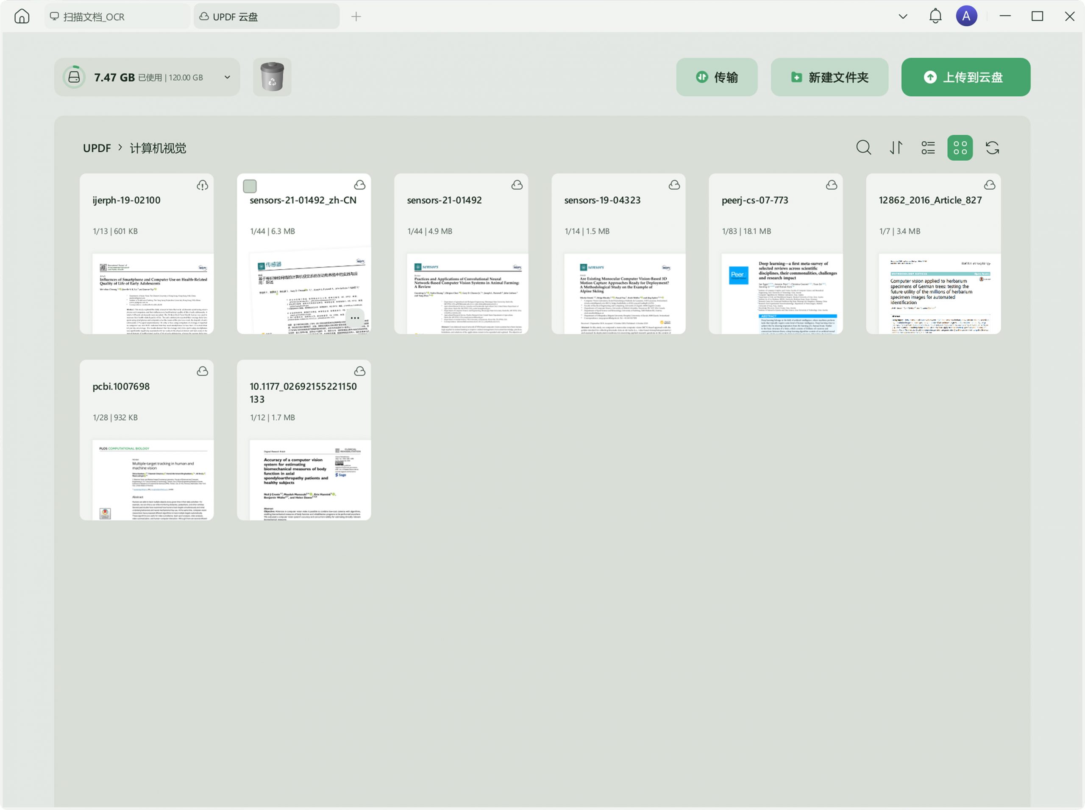1085x810 pixels.
Task: Click cloud download icon on ijerph-19-02100
Action: (203, 185)
